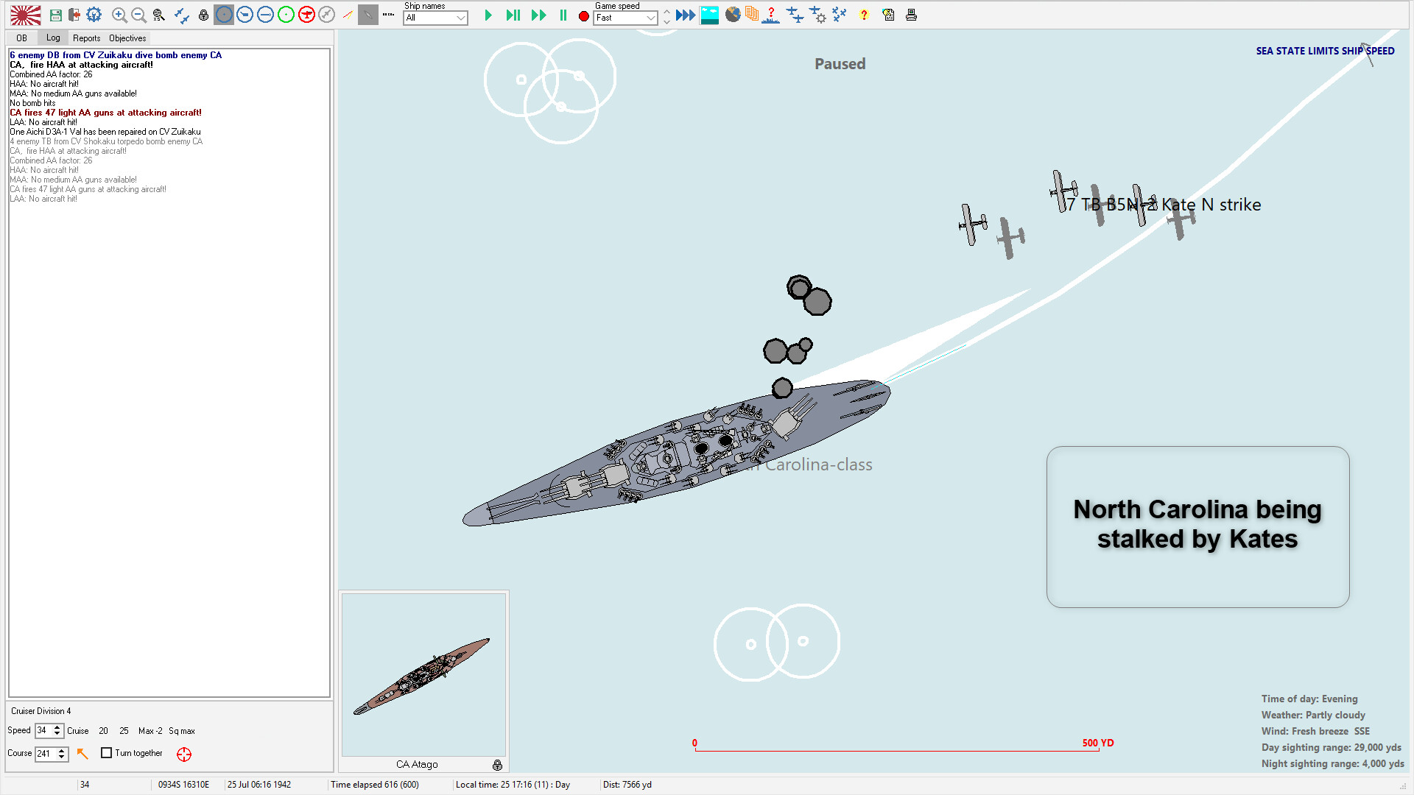Open the Objectives tab

click(127, 38)
